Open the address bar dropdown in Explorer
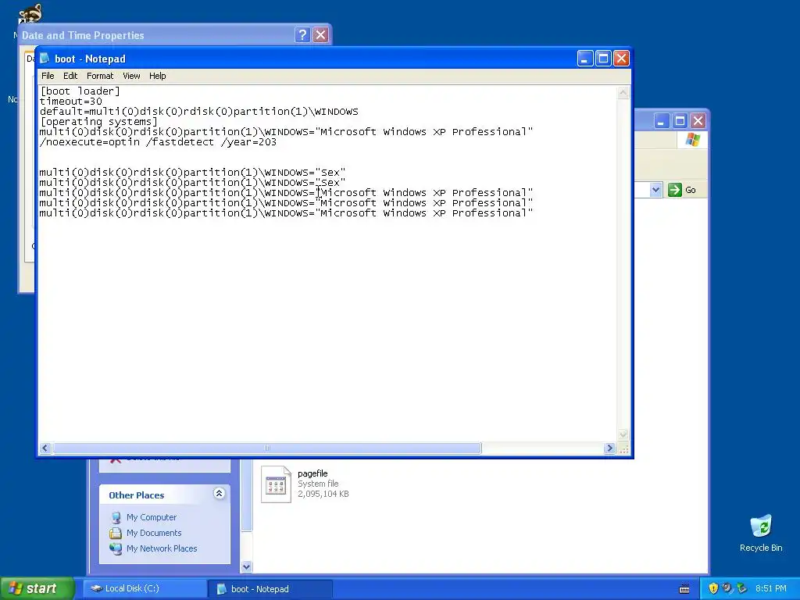The height and width of the screenshot is (600, 800). point(656,190)
